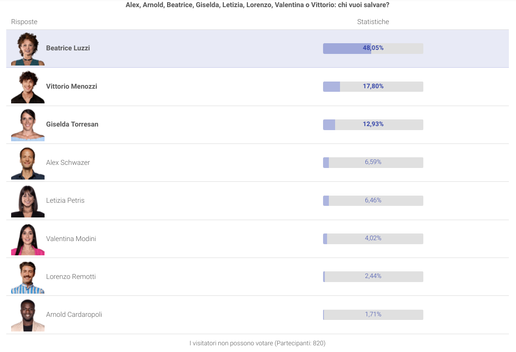516x352 pixels.
Task: Click the poll question title text
Action: coord(258,5)
